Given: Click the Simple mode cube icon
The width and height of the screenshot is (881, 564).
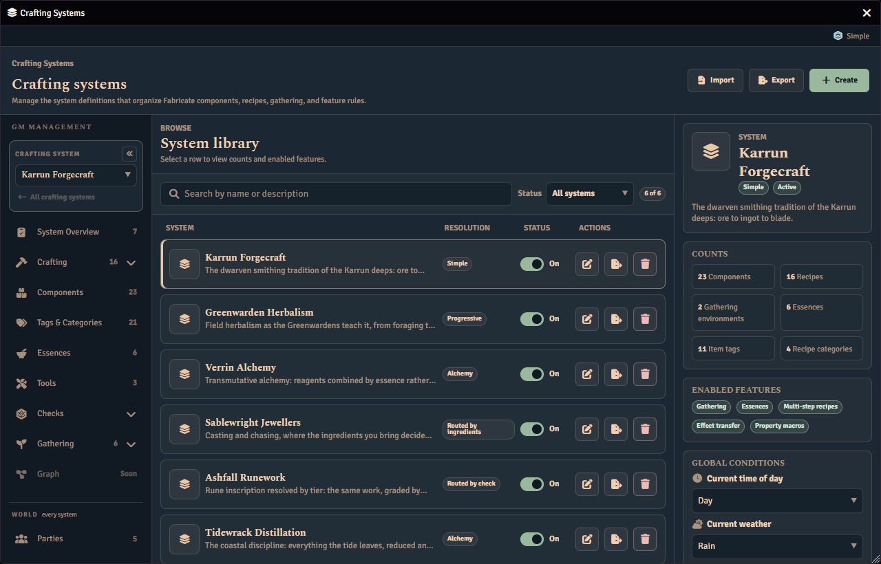Looking at the screenshot, I should (838, 36).
